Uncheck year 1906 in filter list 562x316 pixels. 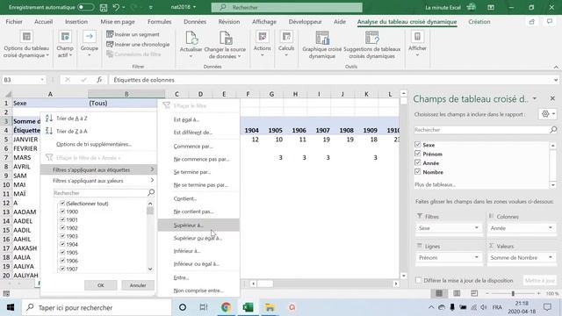(x=62, y=261)
